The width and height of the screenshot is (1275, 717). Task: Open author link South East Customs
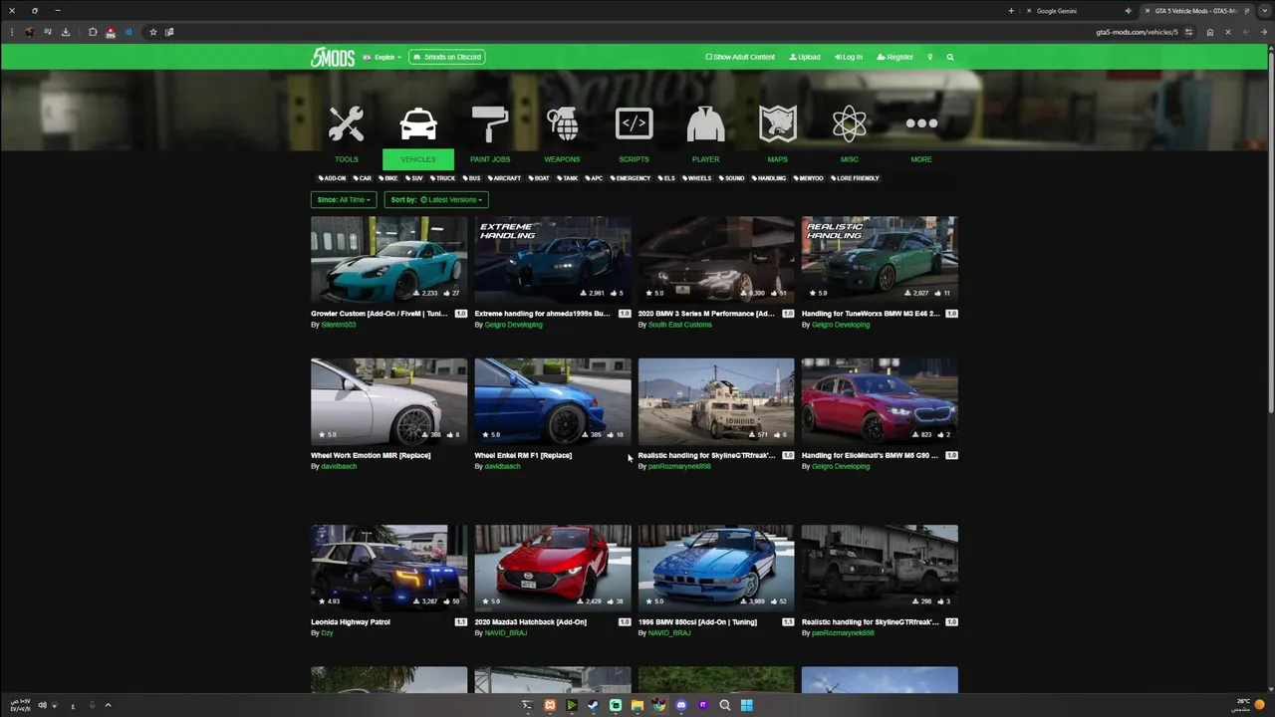pyautogui.click(x=680, y=325)
